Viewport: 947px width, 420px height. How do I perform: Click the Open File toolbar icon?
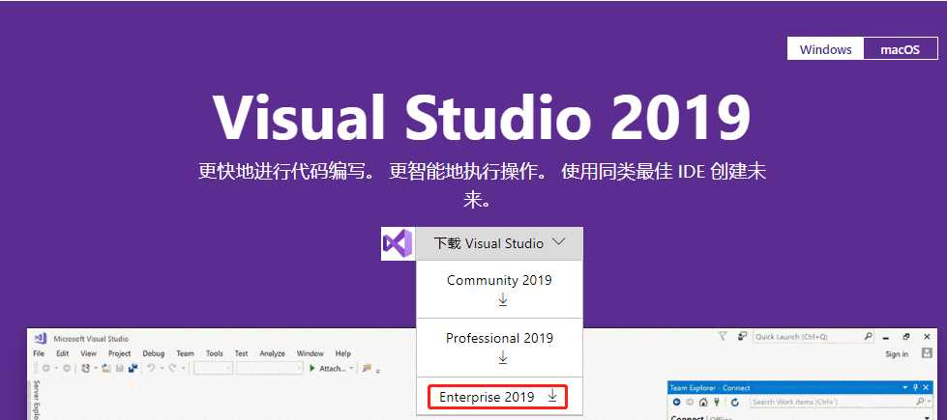tap(105, 368)
